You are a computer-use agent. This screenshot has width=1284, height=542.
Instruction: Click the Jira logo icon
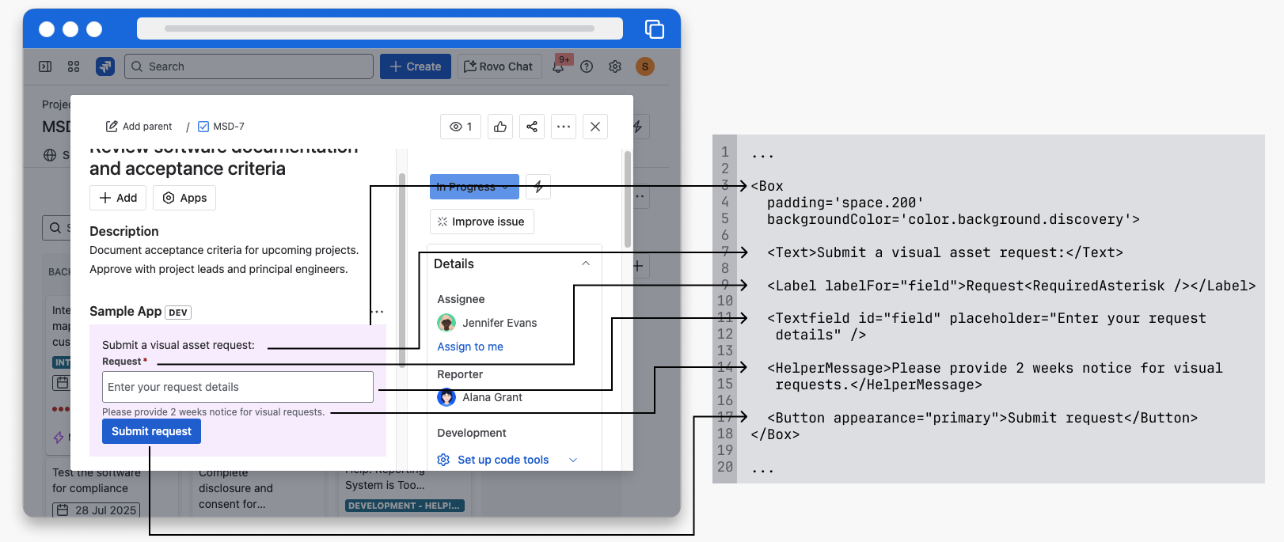tap(105, 66)
